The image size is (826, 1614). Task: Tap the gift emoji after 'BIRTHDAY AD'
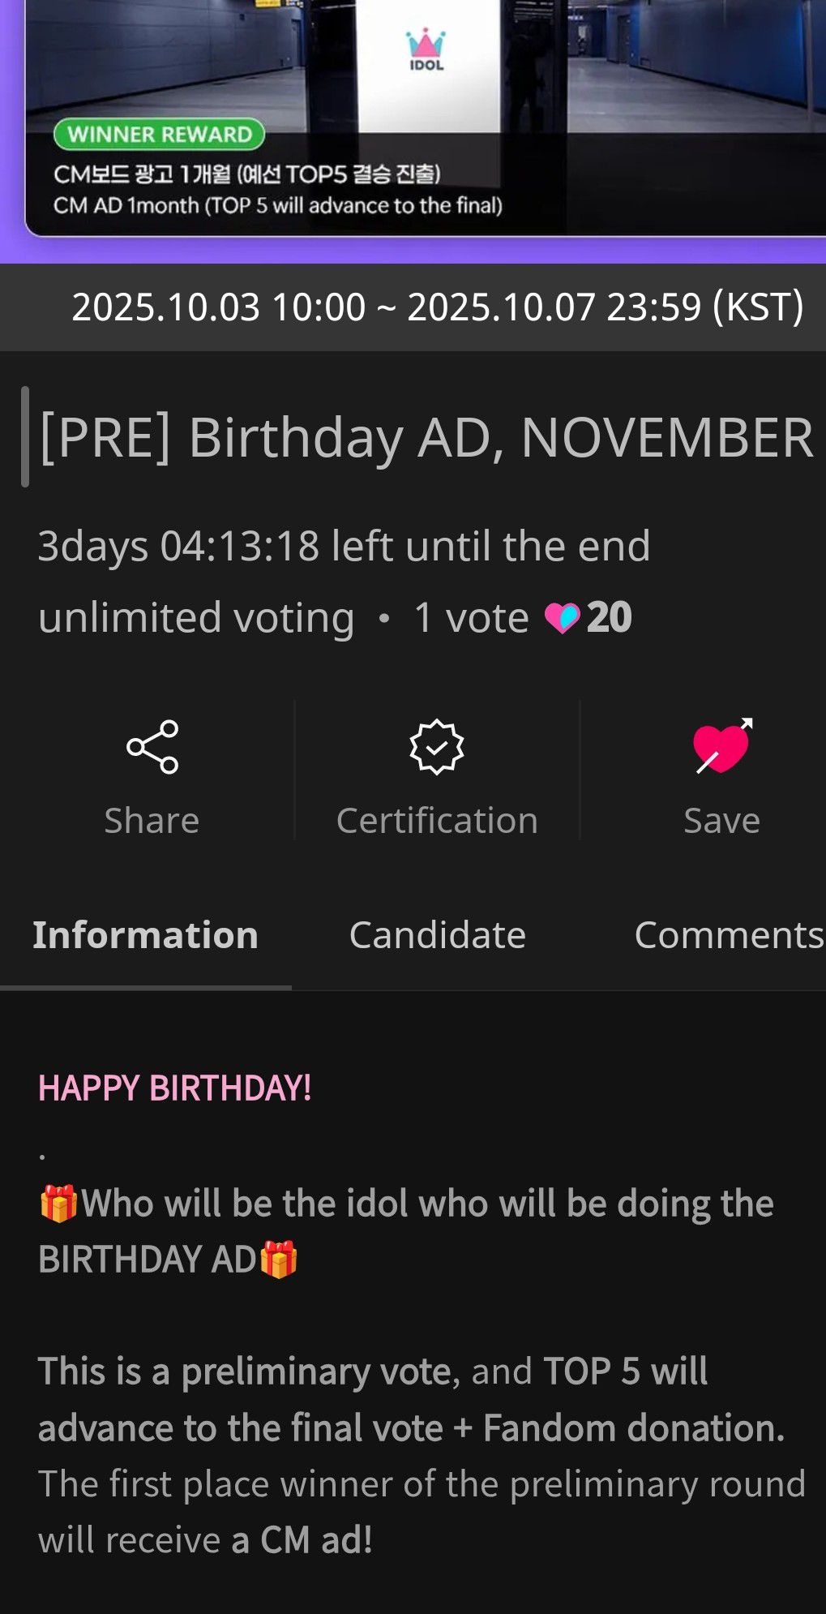(x=278, y=1260)
